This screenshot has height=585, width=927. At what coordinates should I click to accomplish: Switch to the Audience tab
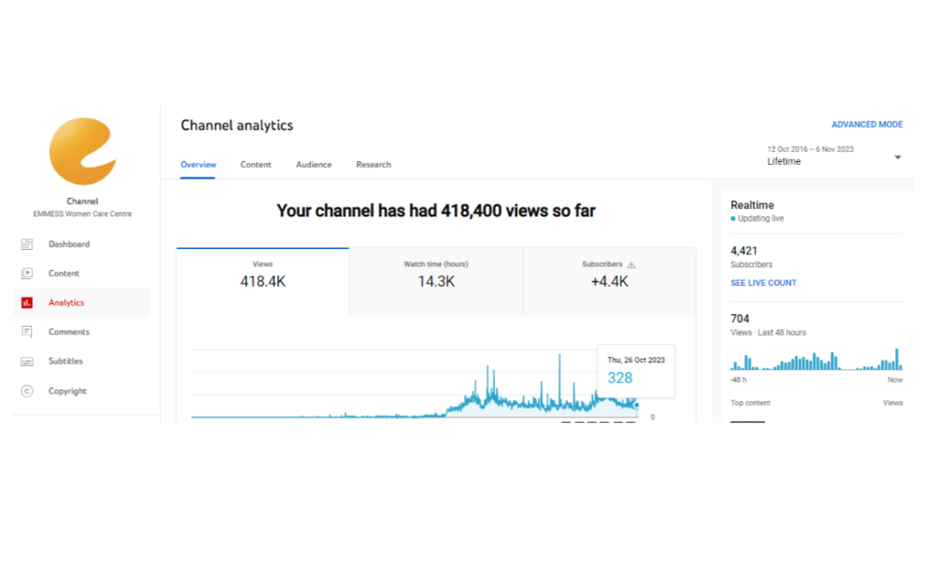(x=313, y=165)
